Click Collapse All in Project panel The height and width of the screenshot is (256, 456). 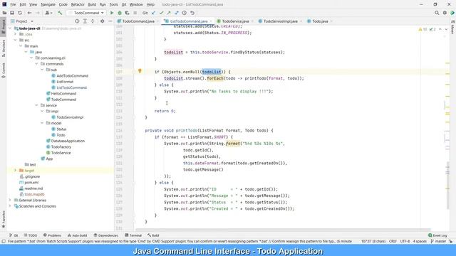click(93, 21)
